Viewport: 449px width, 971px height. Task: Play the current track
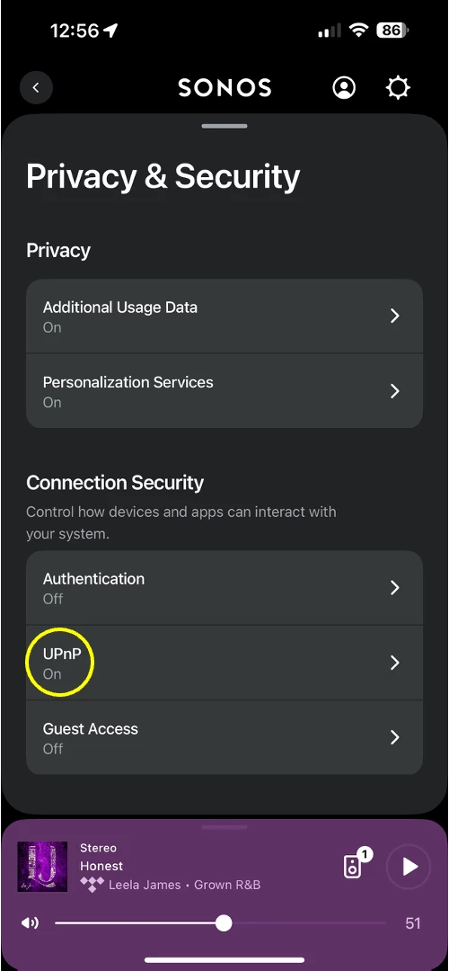(x=409, y=867)
